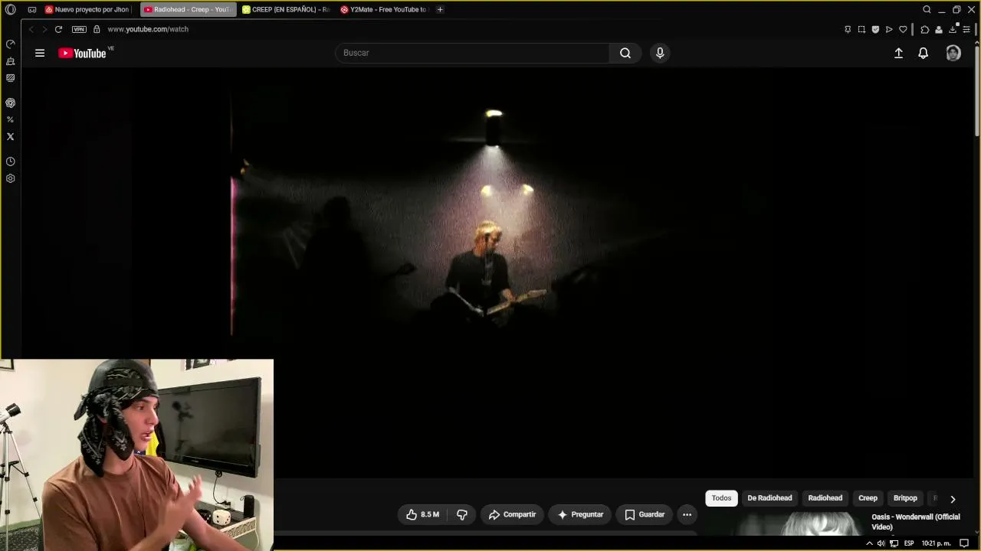Reload the current page
Viewport: 981px width, 551px height.
tap(58, 29)
